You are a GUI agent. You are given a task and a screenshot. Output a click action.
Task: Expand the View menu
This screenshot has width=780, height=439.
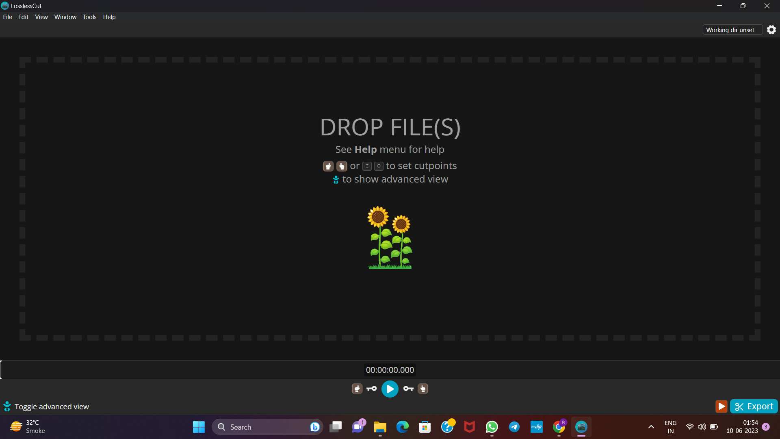click(x=41, y=17)
